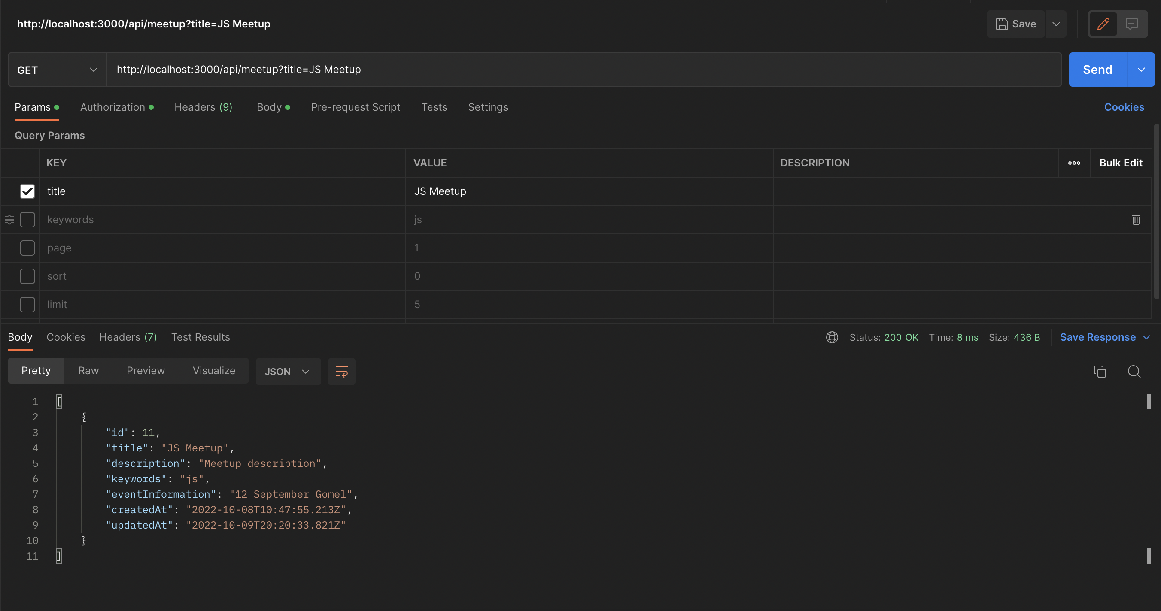Click the Send button
The width and height of the screenshot is (1161, 611).
click(x=1097, y=70)
